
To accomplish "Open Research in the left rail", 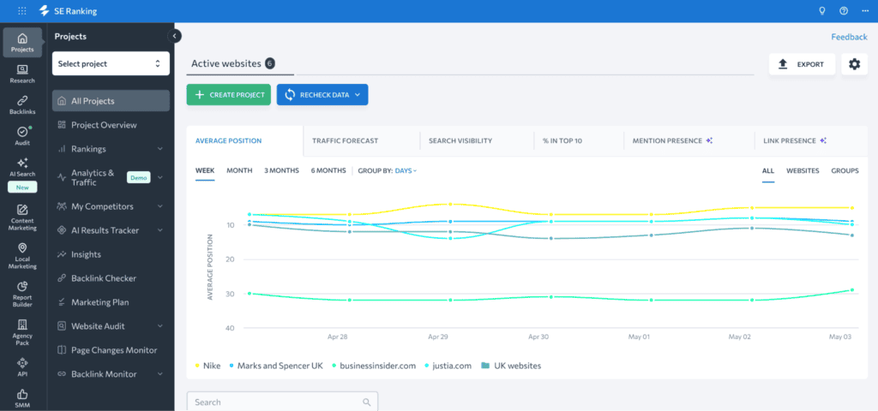I will (x=22, y=74).
